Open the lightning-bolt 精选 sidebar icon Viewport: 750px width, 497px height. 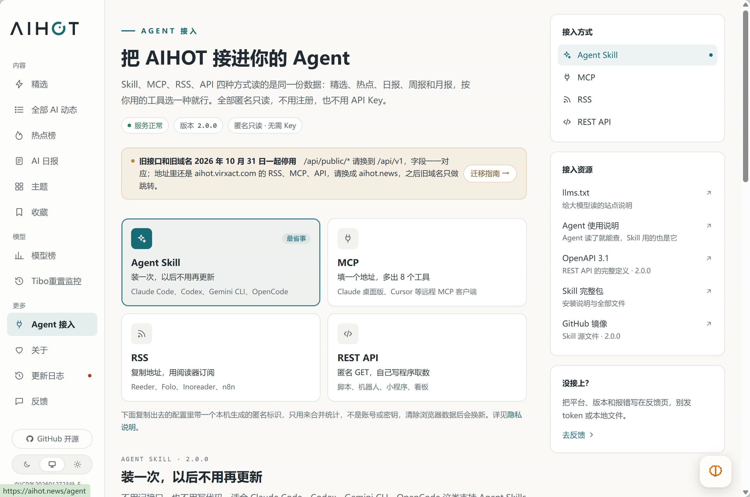(19, 84)
